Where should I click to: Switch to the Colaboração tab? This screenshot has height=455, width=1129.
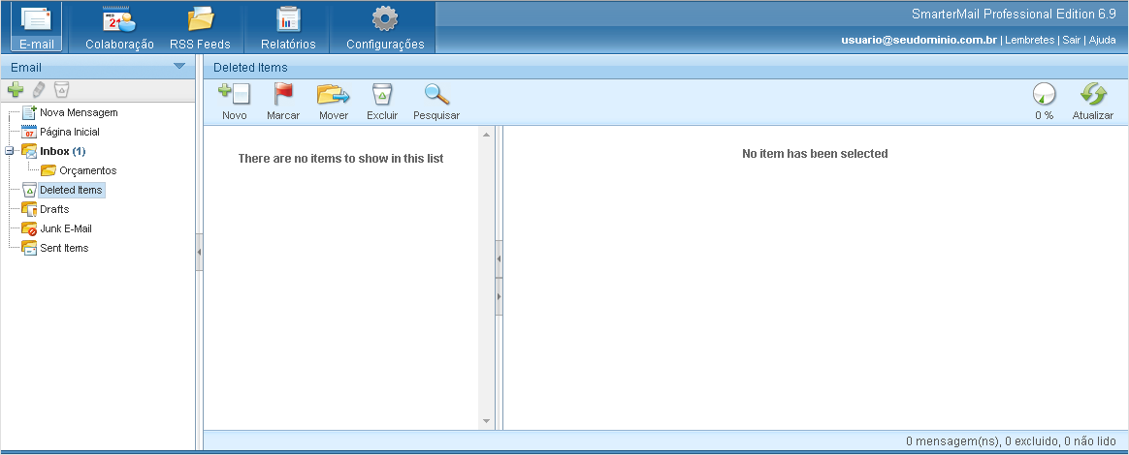119,27
